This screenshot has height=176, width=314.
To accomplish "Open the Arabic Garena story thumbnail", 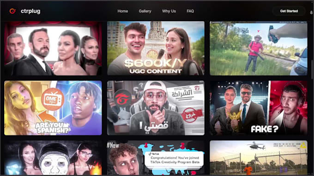I will click(156, 108).
